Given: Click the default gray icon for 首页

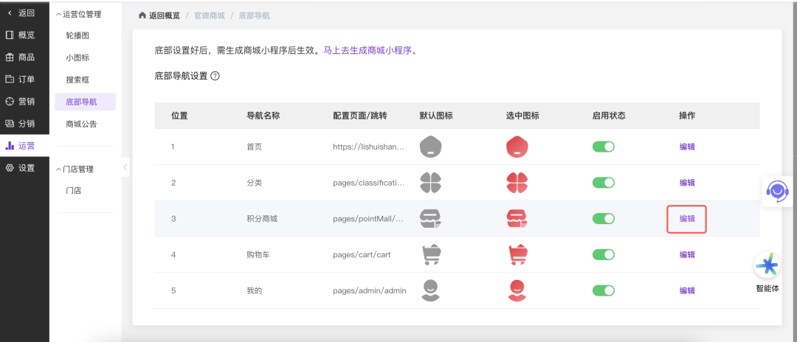Looking at the screenshot, I should pos(430,147).
